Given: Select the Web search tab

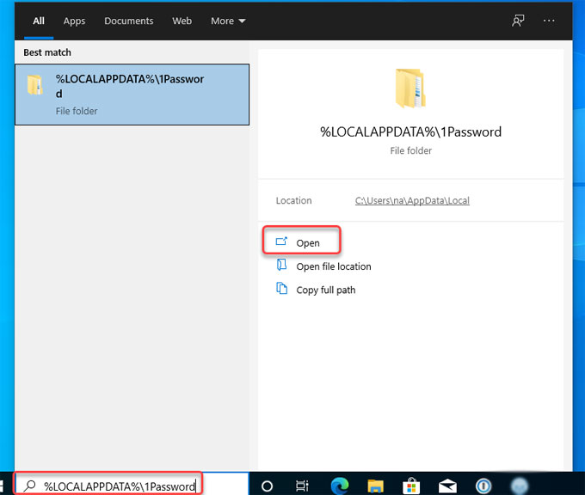Looking at the screenshot, I should click(x=182, y=21).
